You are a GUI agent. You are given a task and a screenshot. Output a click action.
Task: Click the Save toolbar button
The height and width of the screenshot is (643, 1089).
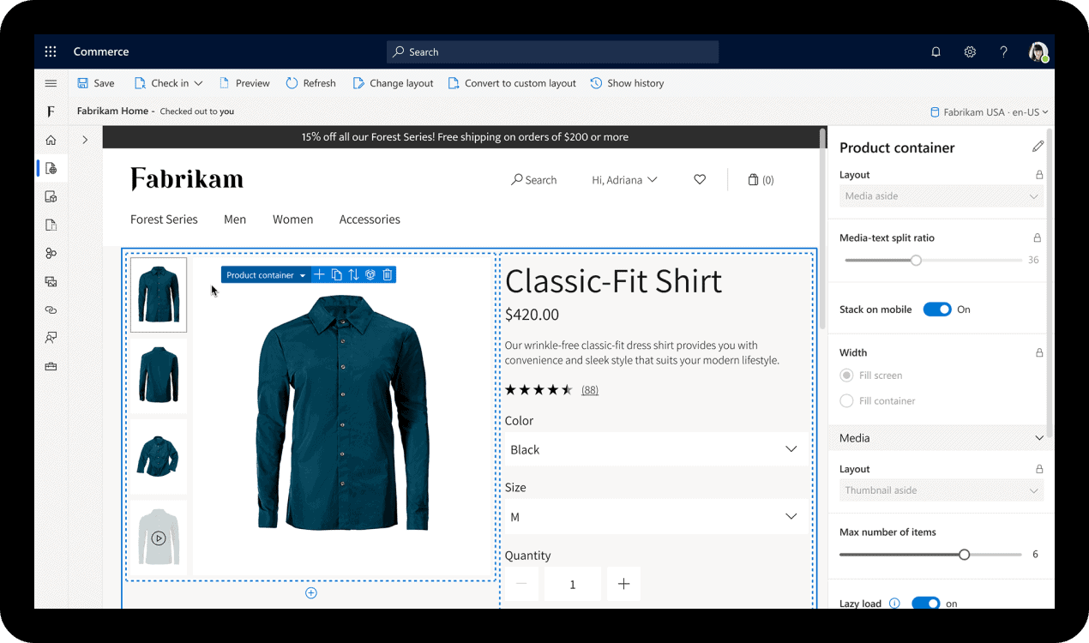[x=95, y=83]
